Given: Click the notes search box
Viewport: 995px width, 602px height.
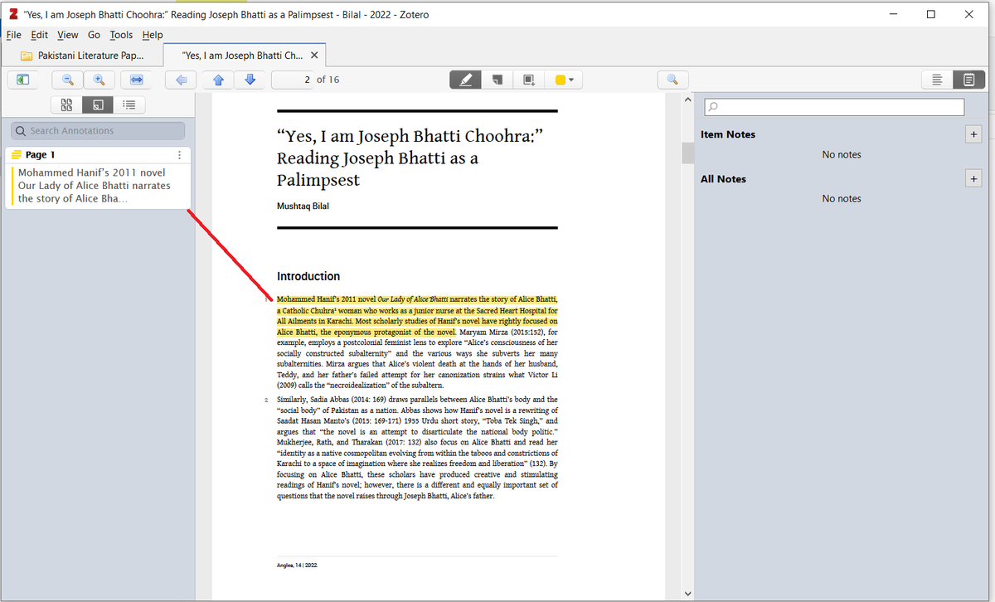Looking at the screenshot, I should point(834,107).
